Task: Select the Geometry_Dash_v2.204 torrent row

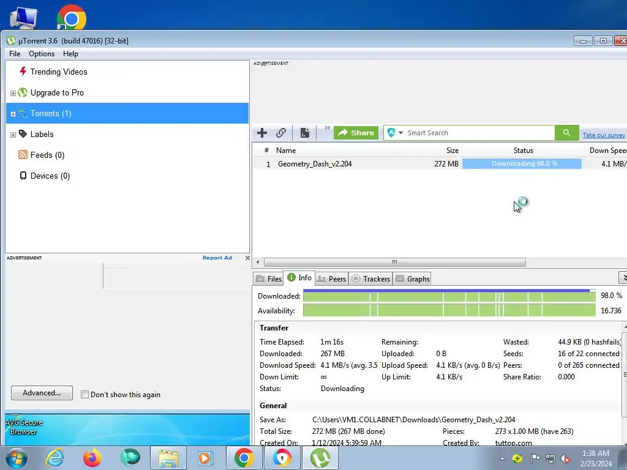Action: point(440,164)
